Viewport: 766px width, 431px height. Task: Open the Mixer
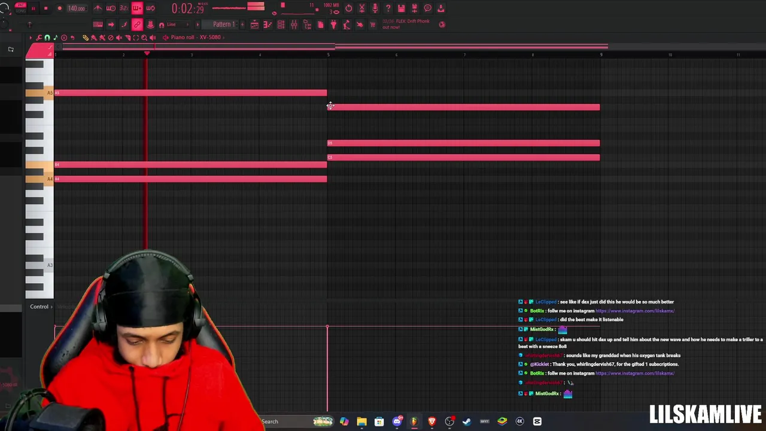(294, 25)
